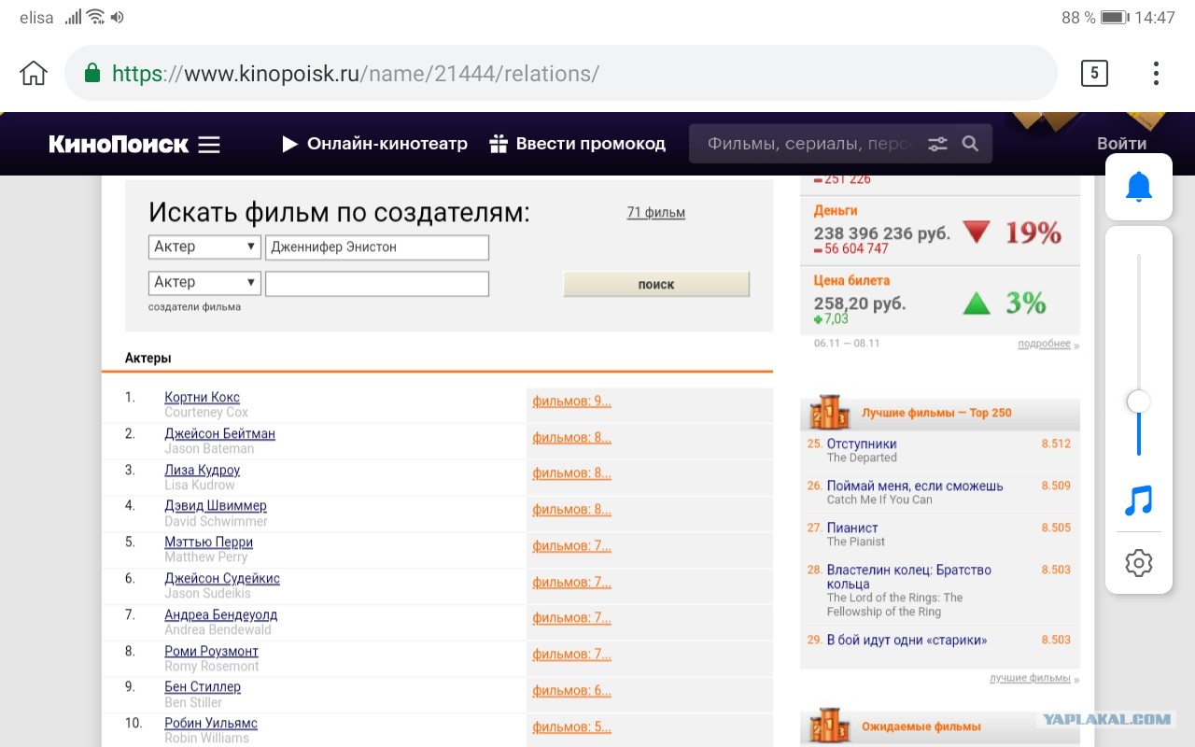Click the Актеры section heading
This screenshot has height=747, width=1195.
pos(148,358)
